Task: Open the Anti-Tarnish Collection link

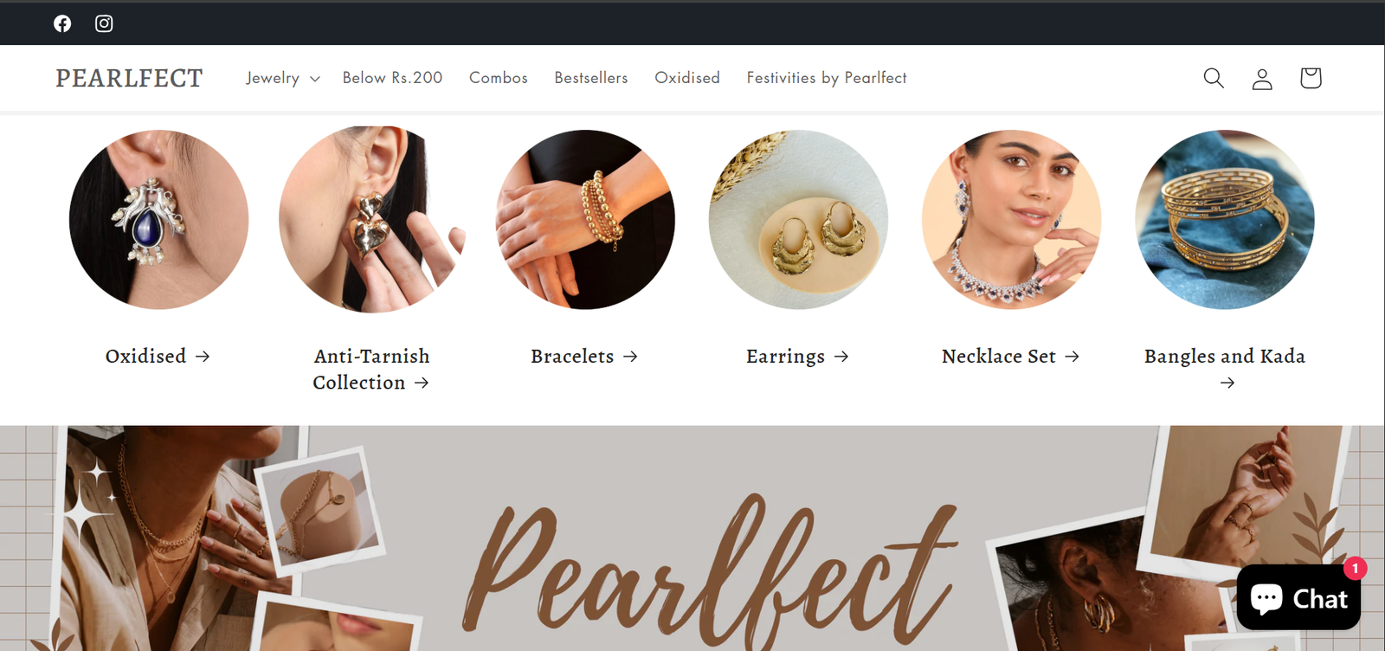Action: click(x=371, y=370)
